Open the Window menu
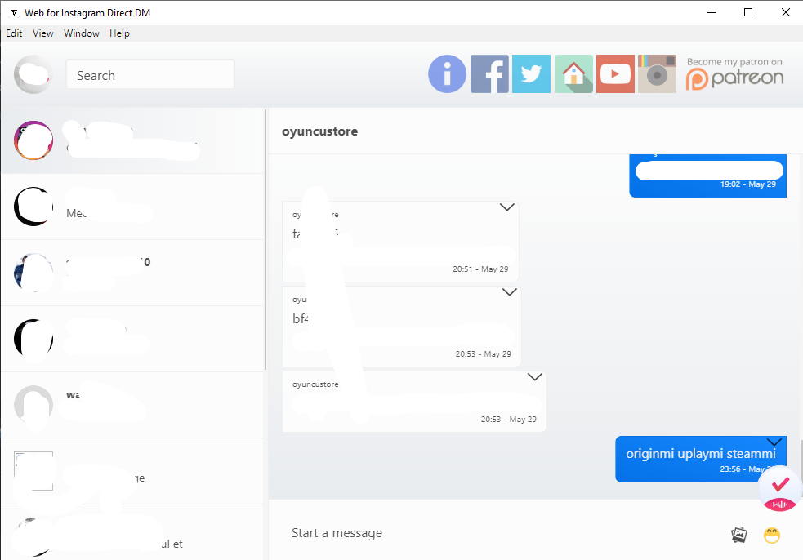 coord(82,33)
